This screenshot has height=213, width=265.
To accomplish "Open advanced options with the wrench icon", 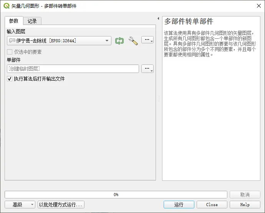I will point(133,41).
